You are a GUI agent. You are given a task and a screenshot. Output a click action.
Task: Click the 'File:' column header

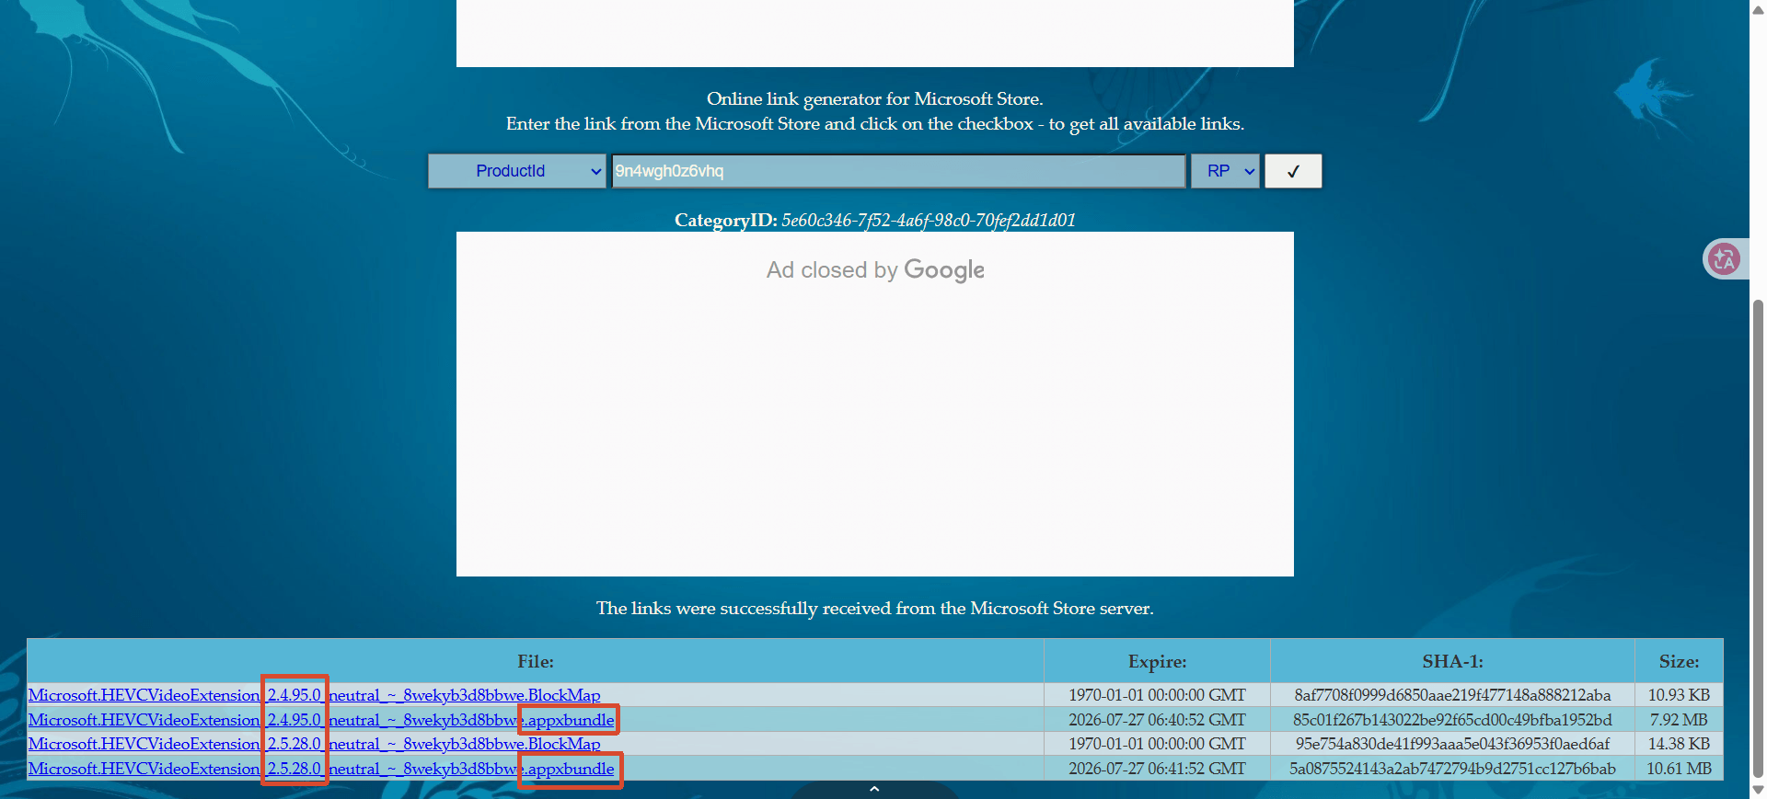536,661
